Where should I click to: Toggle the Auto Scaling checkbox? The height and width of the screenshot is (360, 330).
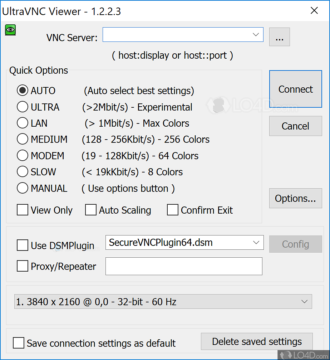(x=91, y=210)
